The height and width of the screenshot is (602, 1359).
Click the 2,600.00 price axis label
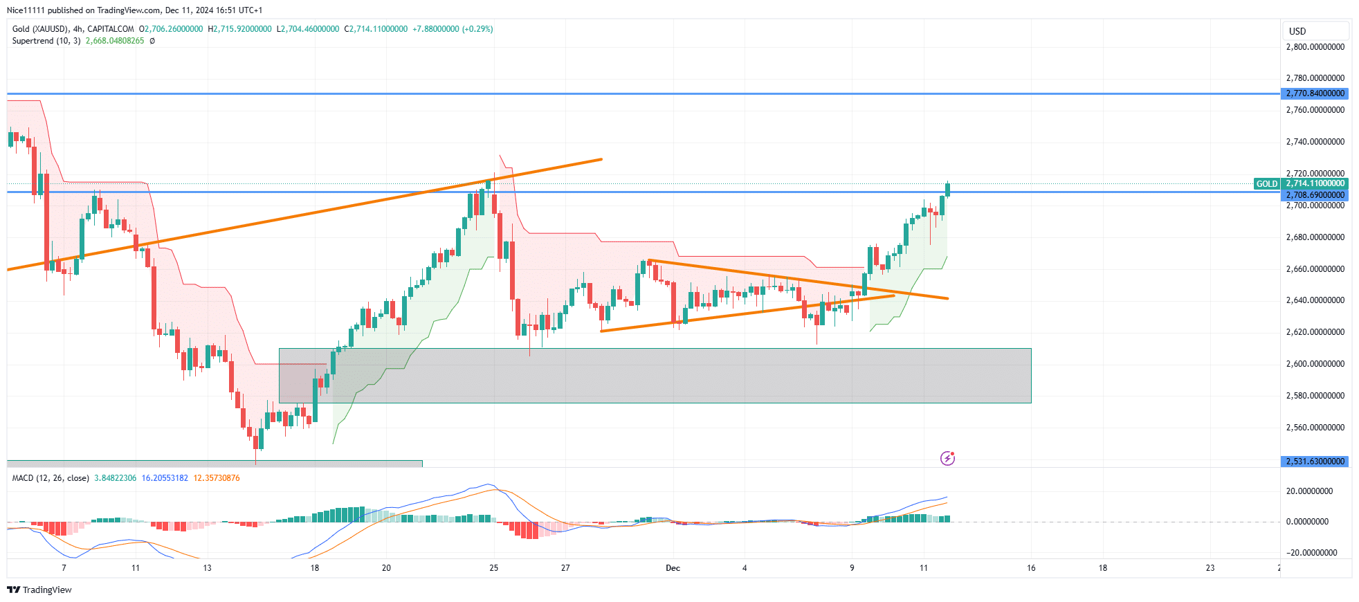point(1315,364)
